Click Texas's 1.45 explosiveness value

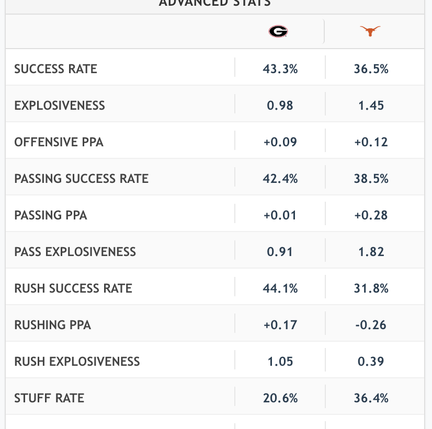click(371, 106)
